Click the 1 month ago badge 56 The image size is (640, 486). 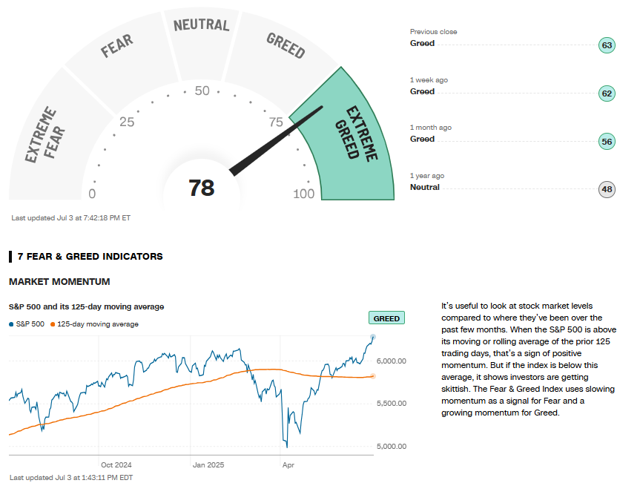coord(607,141)
